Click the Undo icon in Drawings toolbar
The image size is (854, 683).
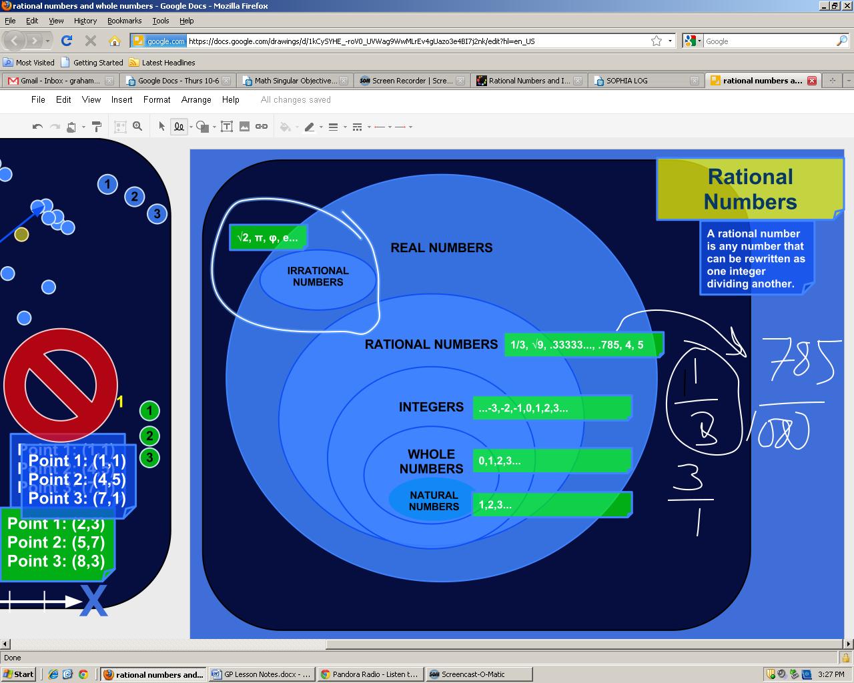[x=38, y=127]
